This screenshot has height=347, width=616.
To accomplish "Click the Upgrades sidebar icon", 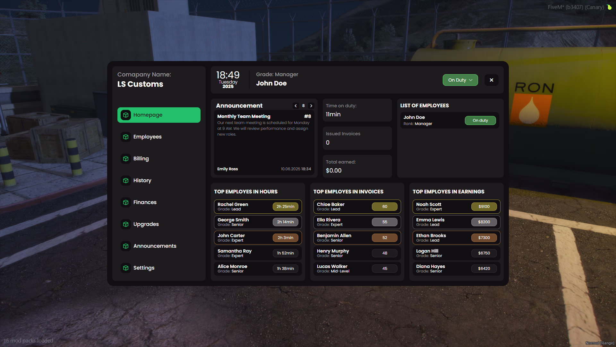I will click(x=126, y=224).
